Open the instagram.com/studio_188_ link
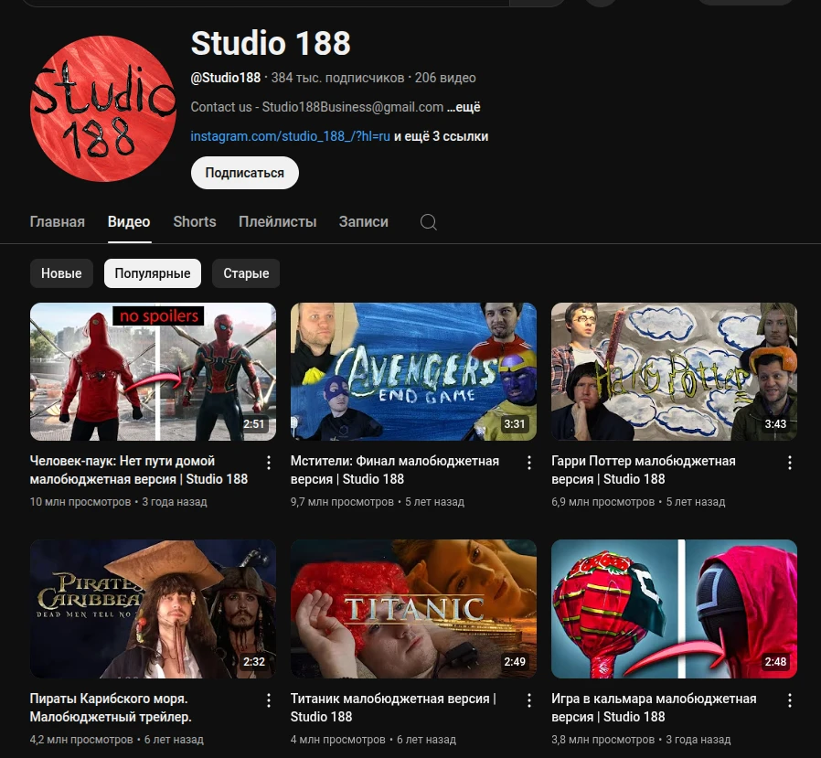The width and height of the screenshot is (821, 758). point(290,136)
